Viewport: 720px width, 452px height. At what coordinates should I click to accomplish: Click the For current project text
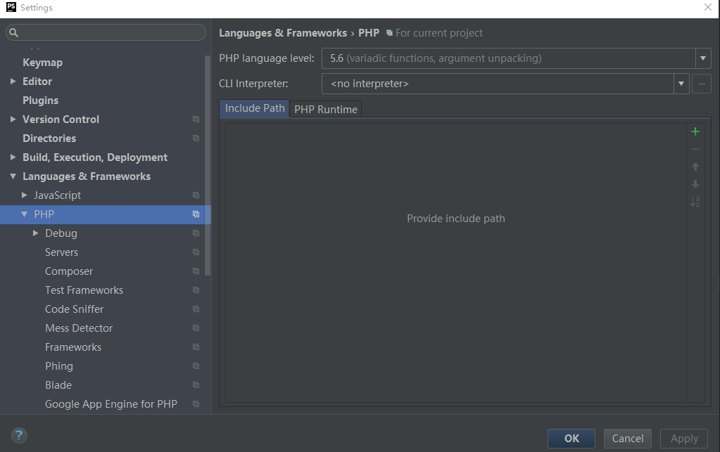coord(439,33)
